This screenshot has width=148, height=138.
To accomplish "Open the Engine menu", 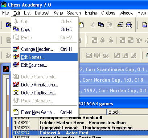I will (91, 13).
